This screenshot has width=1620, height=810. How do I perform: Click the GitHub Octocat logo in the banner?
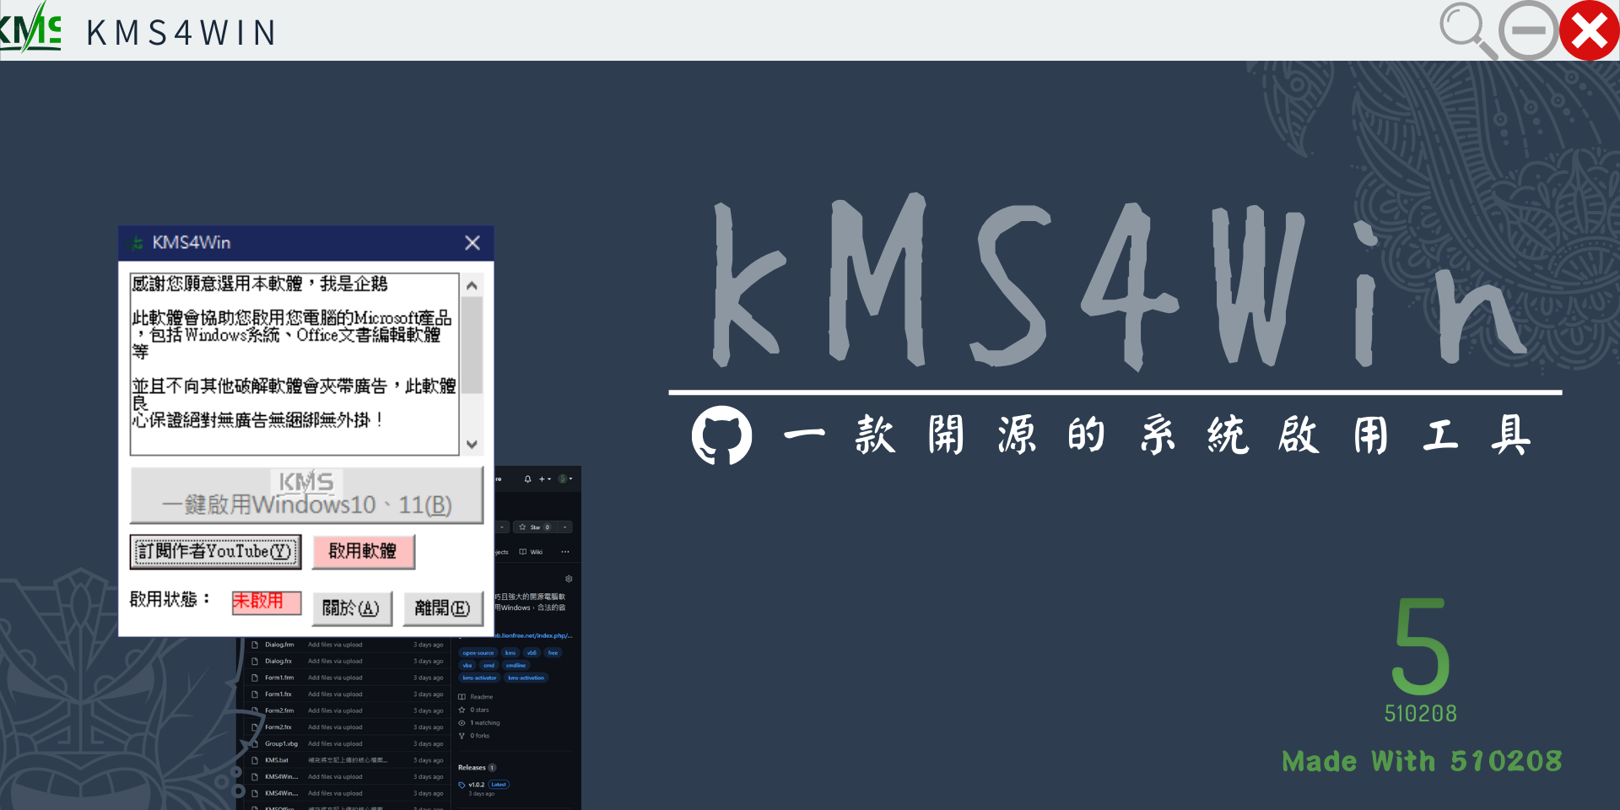pyautogui.click(x=722, y=436)
